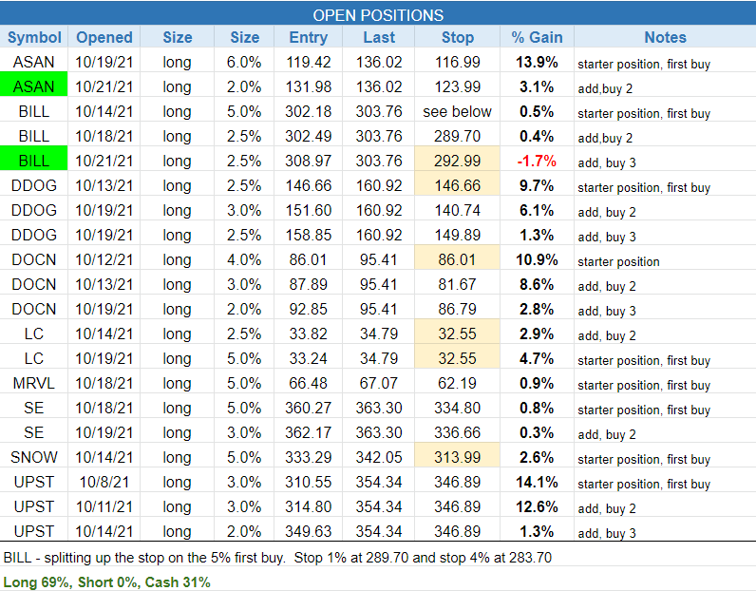The height and width of the screenshot is (591, 756).
Task: Click entry price 151.60
Action: pos(308,210)
